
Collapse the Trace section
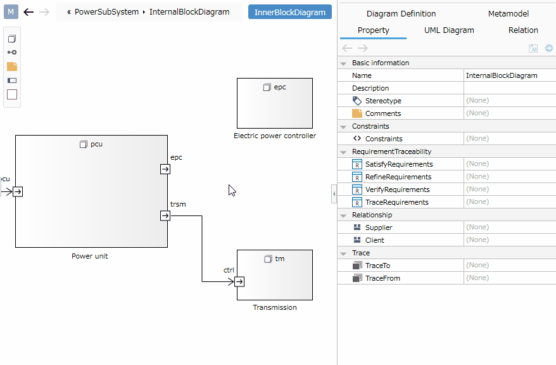343,253
